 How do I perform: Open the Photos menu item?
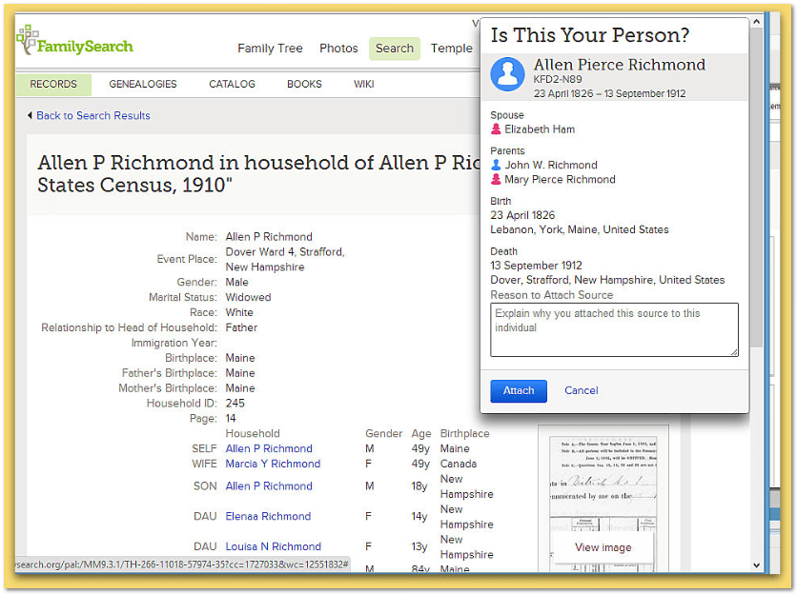click(338, 49)
